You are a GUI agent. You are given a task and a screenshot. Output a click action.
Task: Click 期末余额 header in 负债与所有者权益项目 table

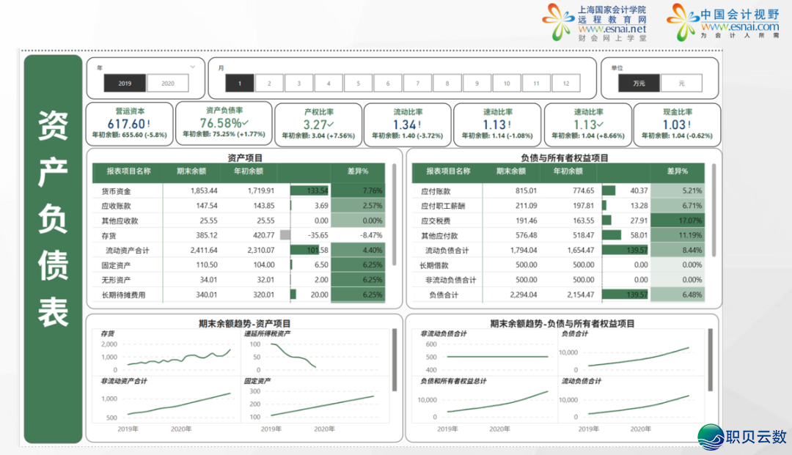(510, 171)
